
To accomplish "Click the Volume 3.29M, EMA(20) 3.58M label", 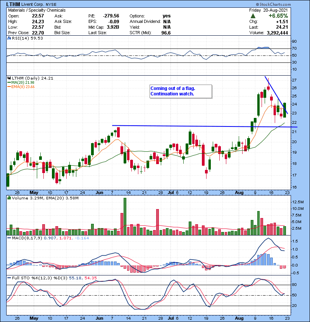I will 45,198.
